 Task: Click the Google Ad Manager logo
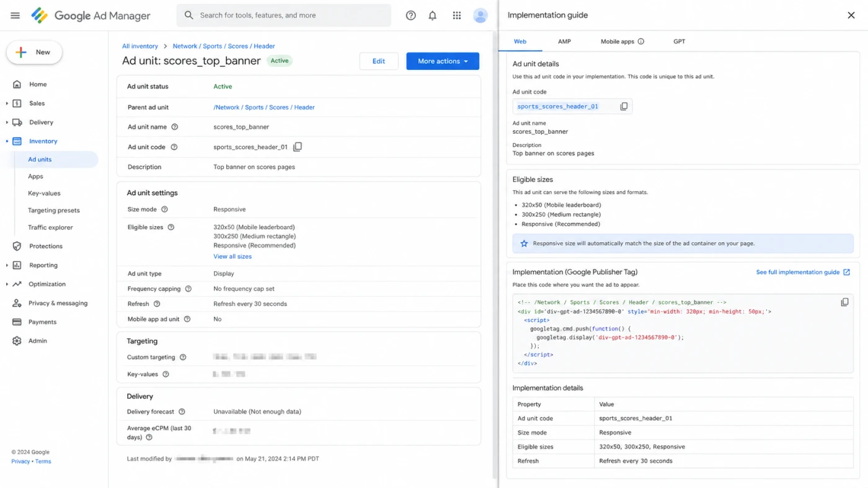pyautogui.click(x=91, y=15)
